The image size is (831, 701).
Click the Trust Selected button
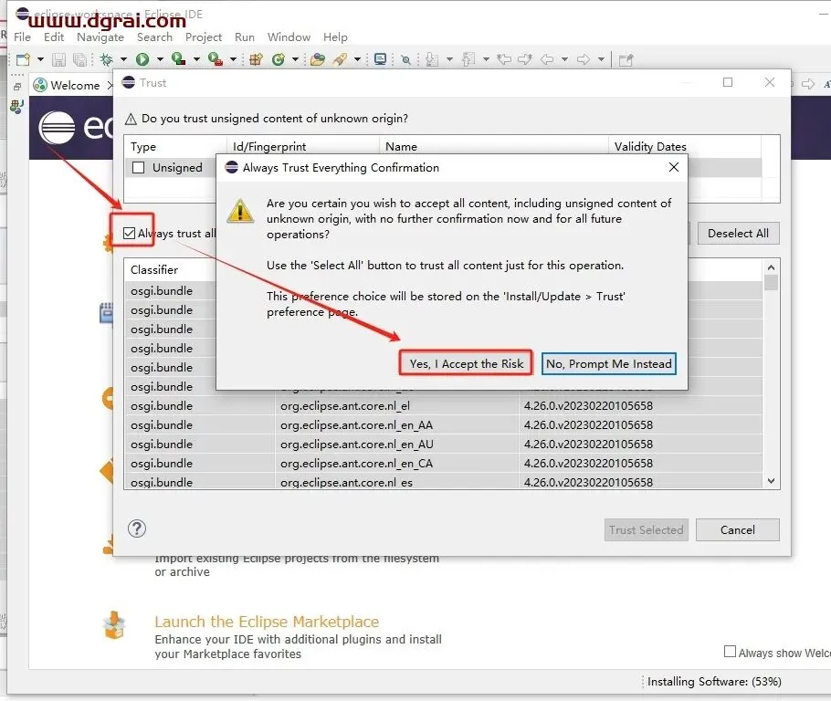coord(646,529)
